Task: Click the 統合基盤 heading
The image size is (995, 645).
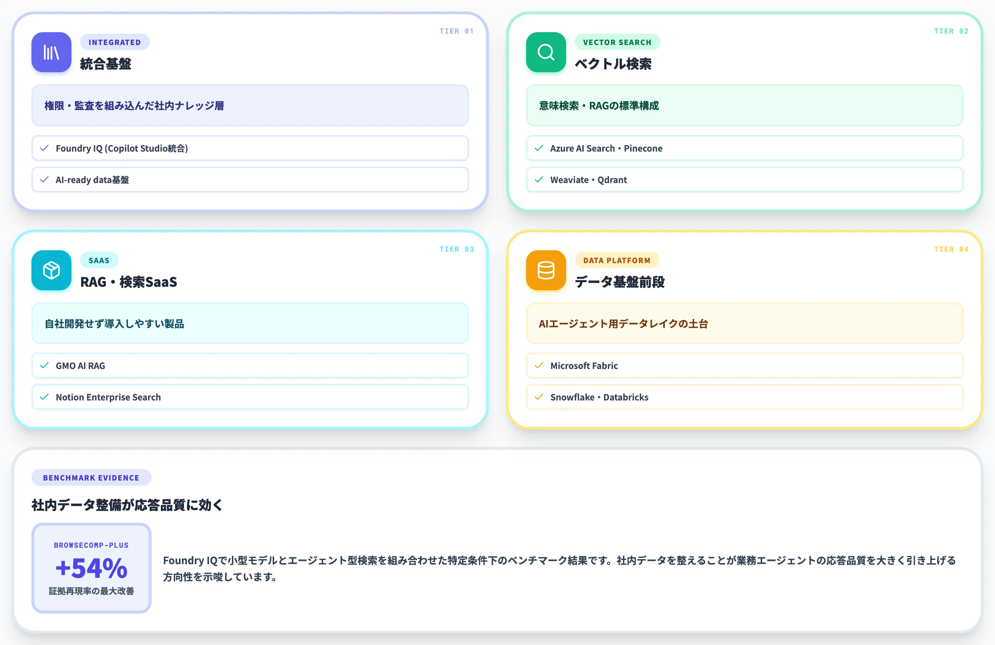Action: pyautogui.click(x=106, y=64)
